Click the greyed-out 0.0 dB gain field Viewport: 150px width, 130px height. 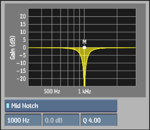[61, 120]
